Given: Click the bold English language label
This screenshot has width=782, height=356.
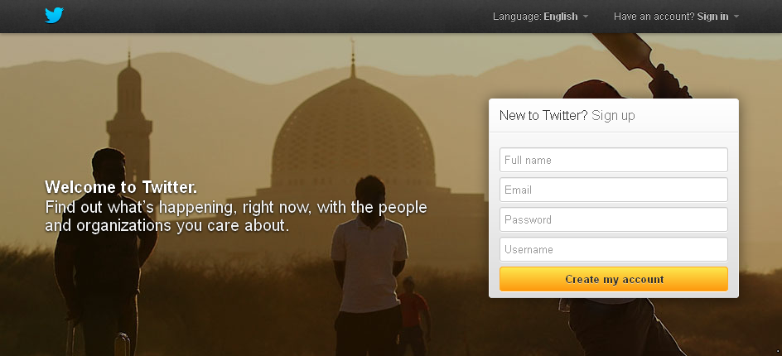Looking at the screenshot, I should tap(561, 17).
